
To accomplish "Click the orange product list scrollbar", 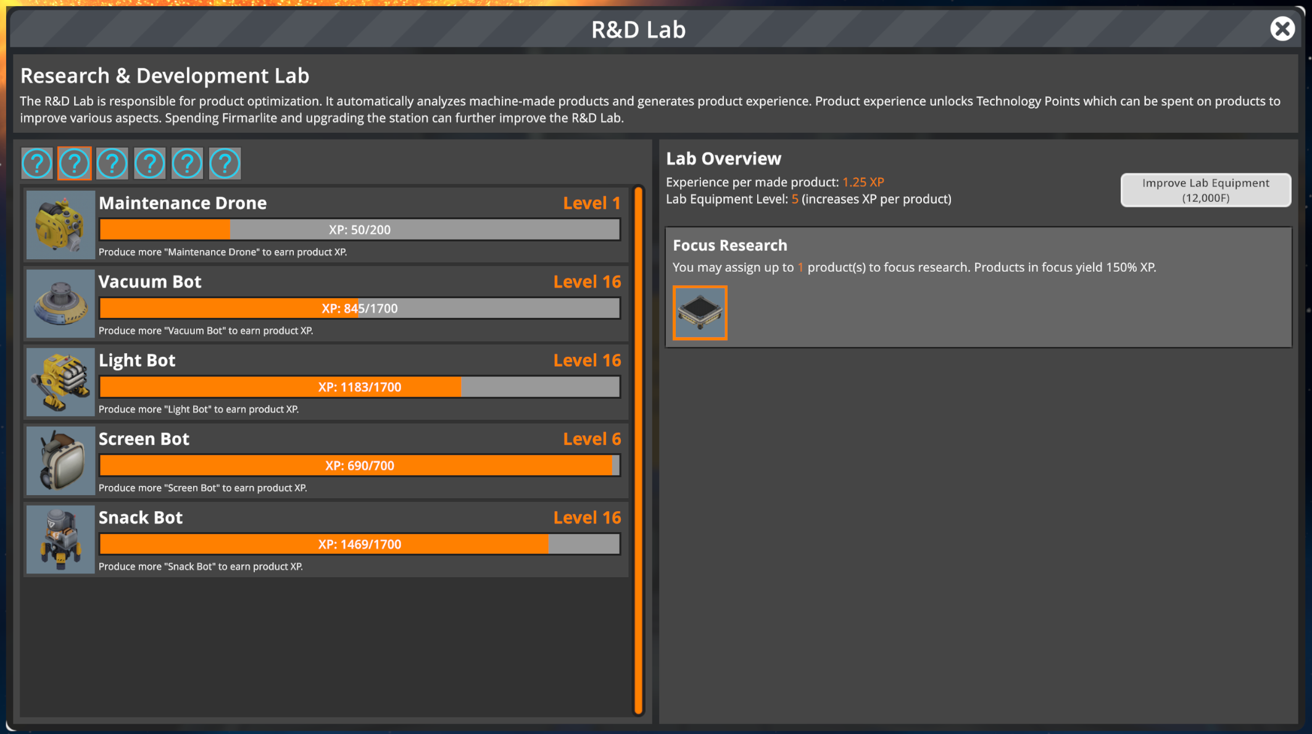I will click(638, 451).
